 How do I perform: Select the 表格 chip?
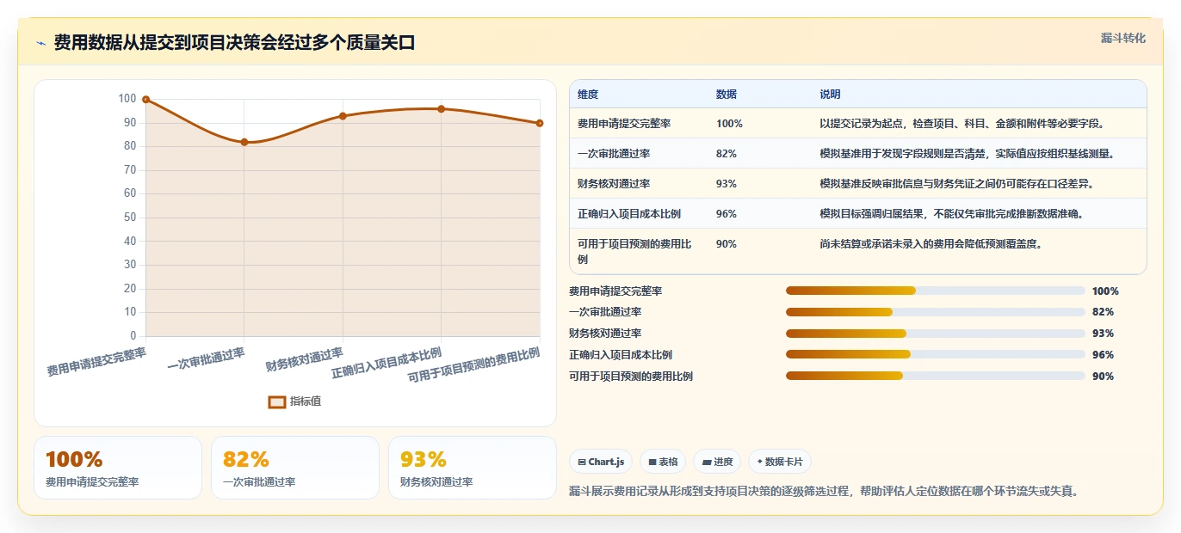click(663, 462)
